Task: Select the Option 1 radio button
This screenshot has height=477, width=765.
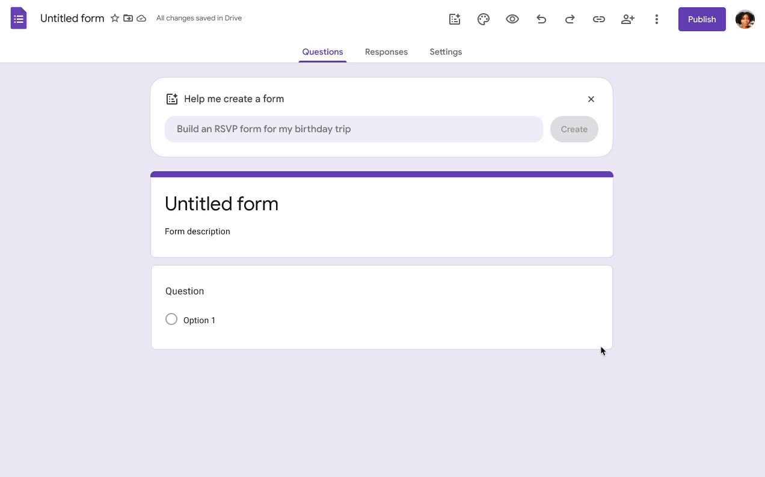Action: [x=171, y=319]
